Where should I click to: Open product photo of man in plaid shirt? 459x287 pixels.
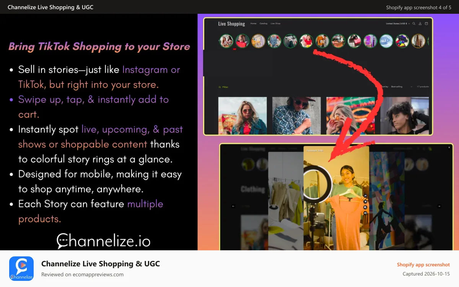tap(296, 115)
